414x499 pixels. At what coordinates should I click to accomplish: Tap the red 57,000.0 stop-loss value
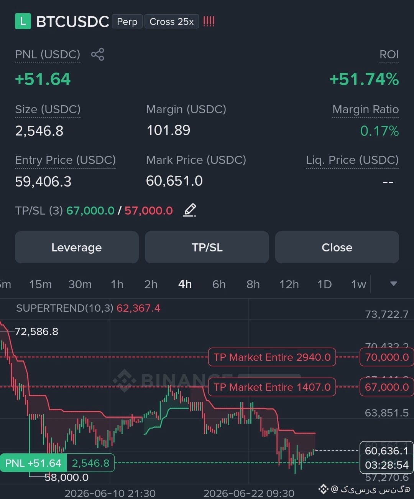[x=149, y=210]
